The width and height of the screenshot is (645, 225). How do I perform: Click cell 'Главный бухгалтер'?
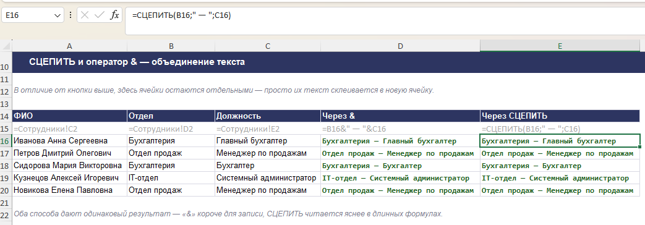[268, 141]
